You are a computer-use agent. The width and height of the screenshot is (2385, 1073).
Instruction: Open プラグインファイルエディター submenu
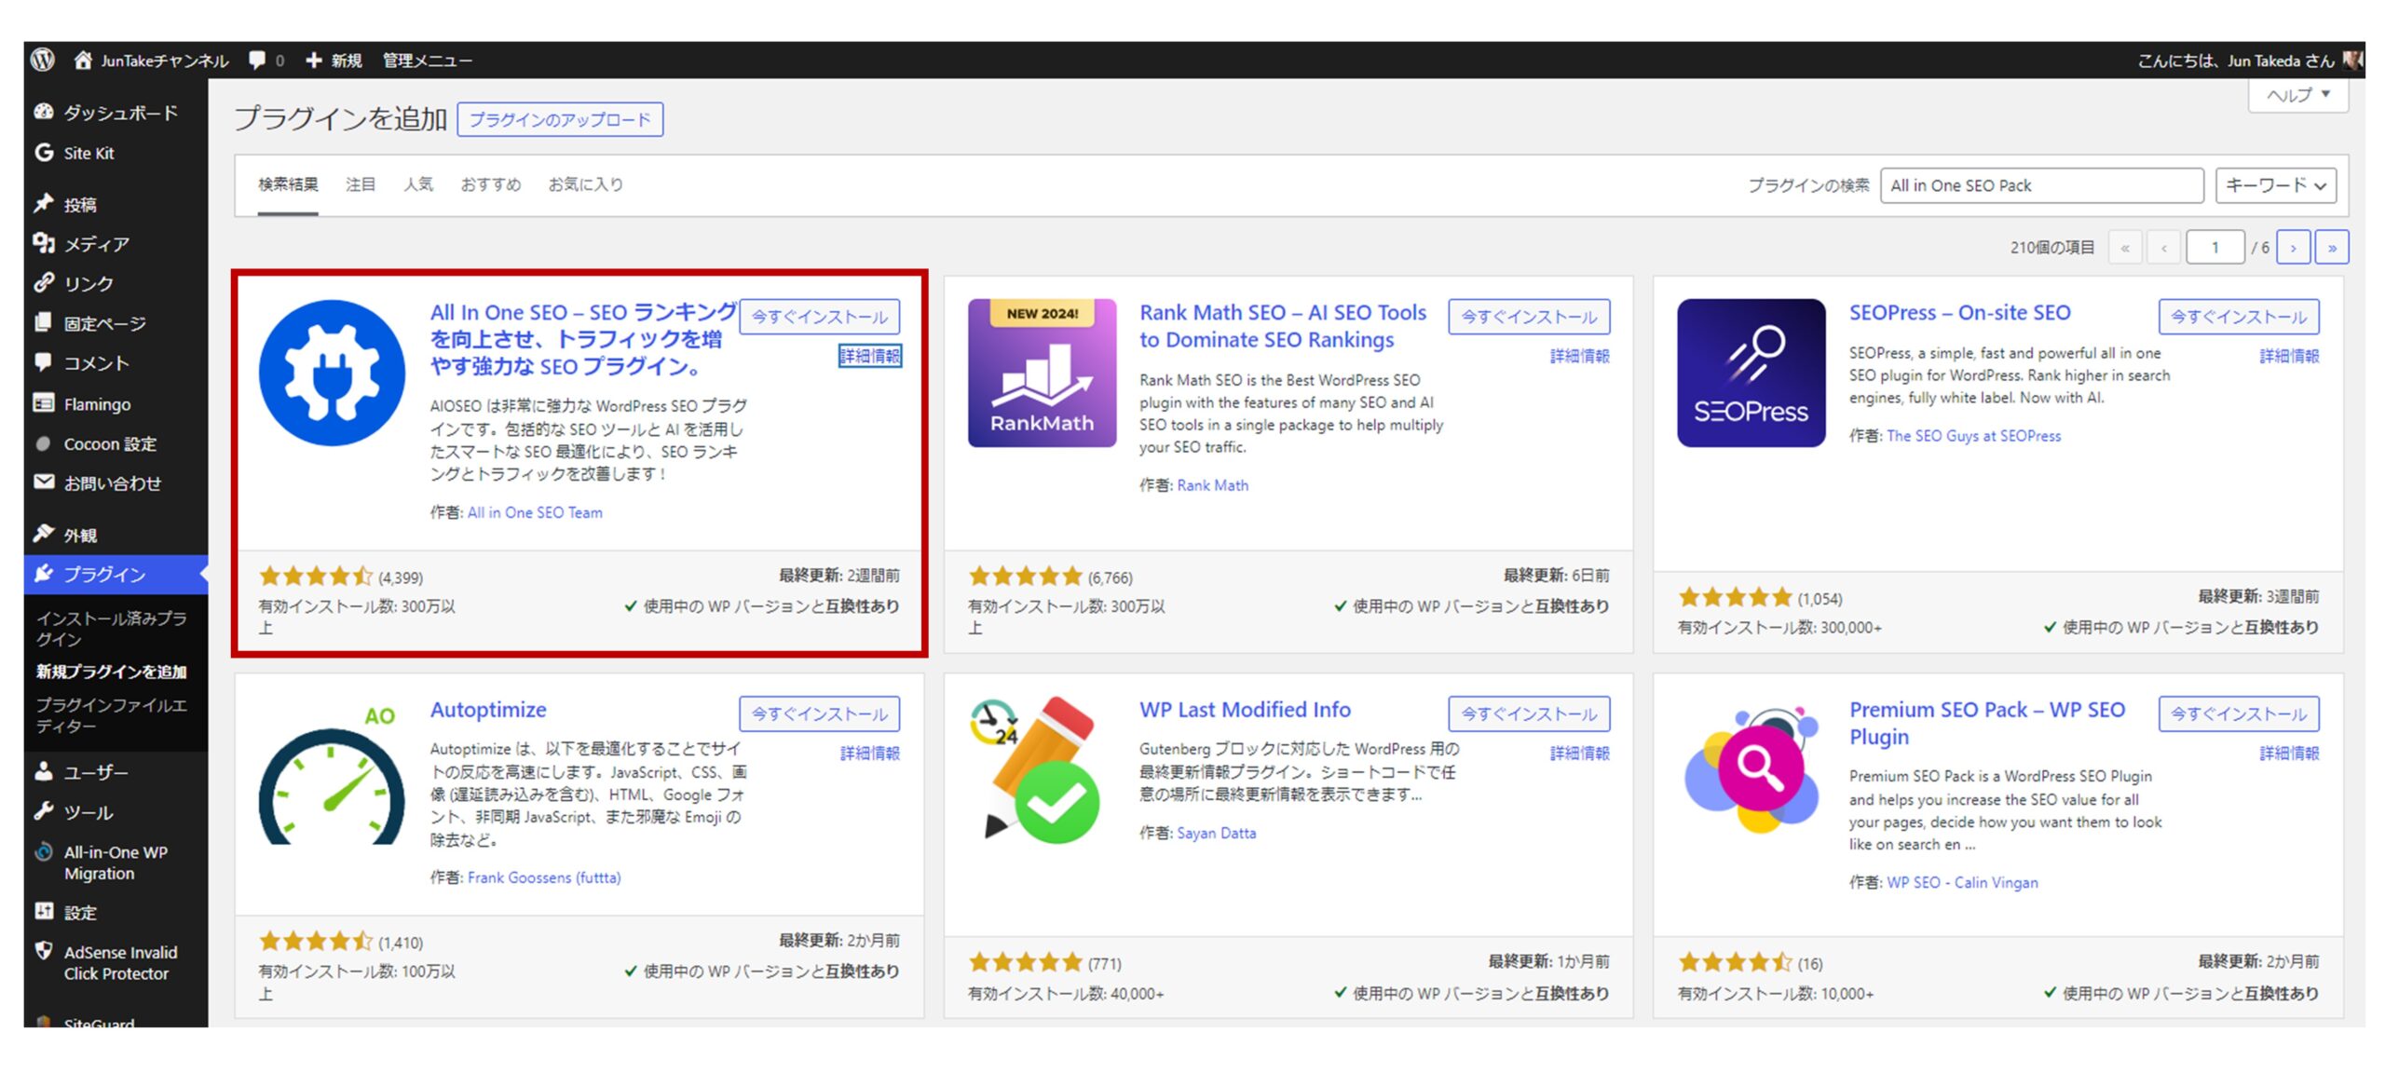point(112,715)
